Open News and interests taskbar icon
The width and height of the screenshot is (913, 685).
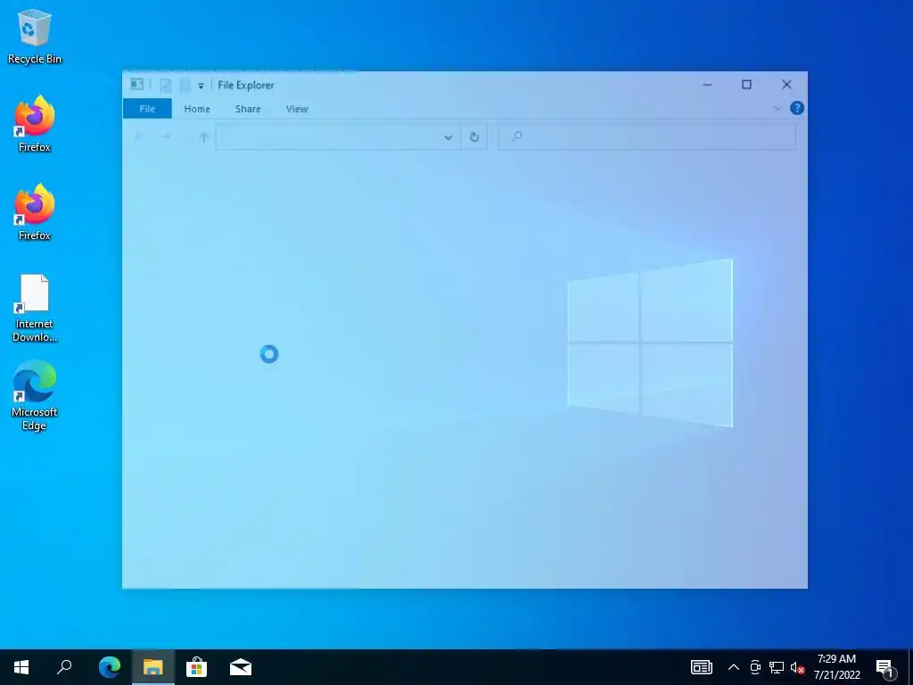(701, 667)
